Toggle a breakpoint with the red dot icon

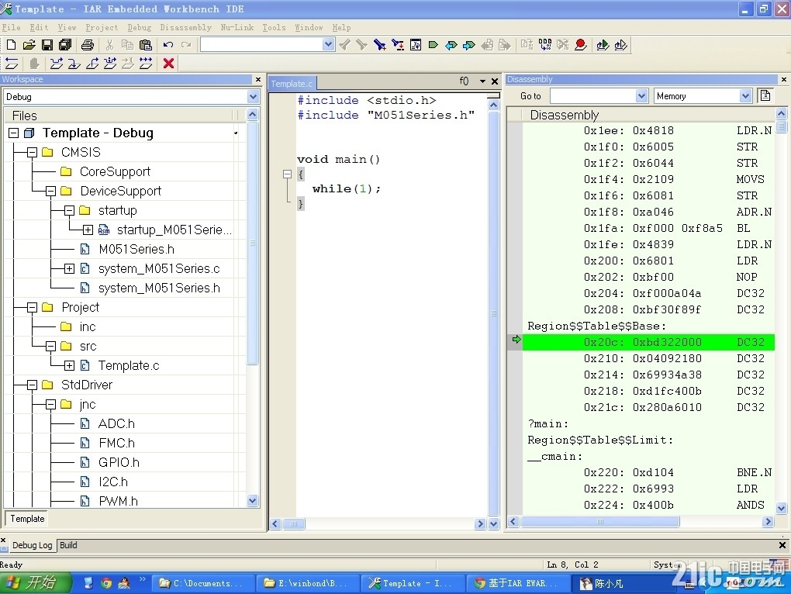[581, 45]
